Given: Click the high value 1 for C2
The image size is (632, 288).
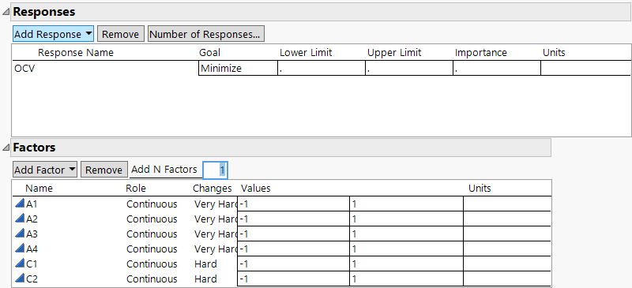Looking at the screenshot, I should pyautogui.click(x=407, y=279).
